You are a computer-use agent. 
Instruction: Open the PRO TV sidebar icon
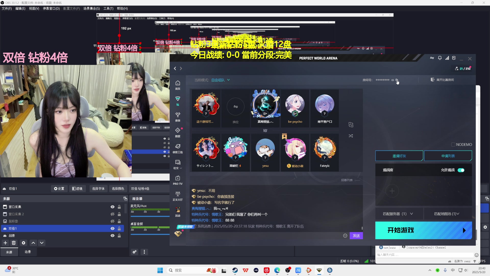pyautogui.click(x=178, y=180)
